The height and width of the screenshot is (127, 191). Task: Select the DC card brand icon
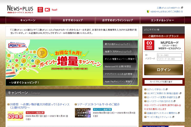coord(47,10)
